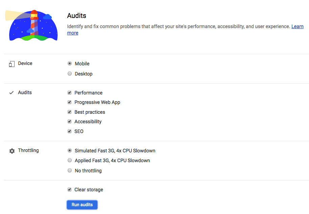Click the Device section label
Image resolution: width=309 pixels, height=214 pixels.
click(x=26, y=63)
